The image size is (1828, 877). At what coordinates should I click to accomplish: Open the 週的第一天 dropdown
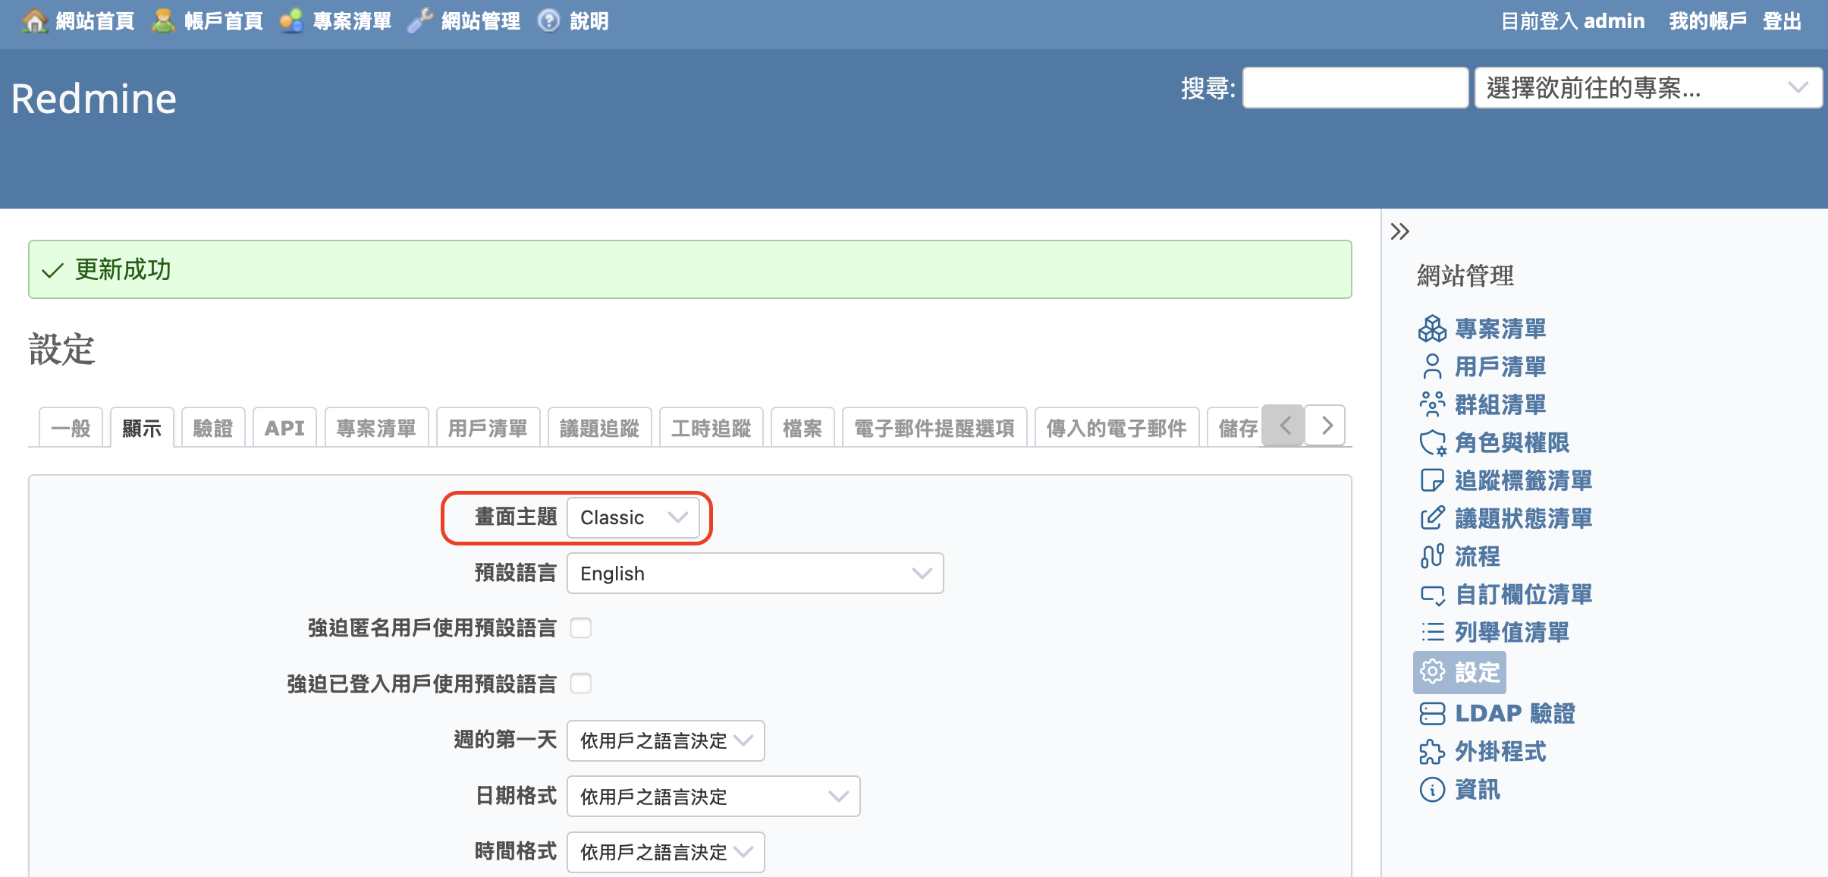click(x=666, y=740)
